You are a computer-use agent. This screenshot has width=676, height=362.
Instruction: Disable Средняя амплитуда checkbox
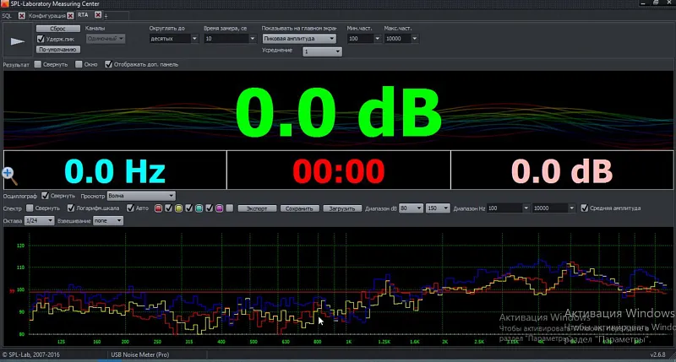pos(585,208)
